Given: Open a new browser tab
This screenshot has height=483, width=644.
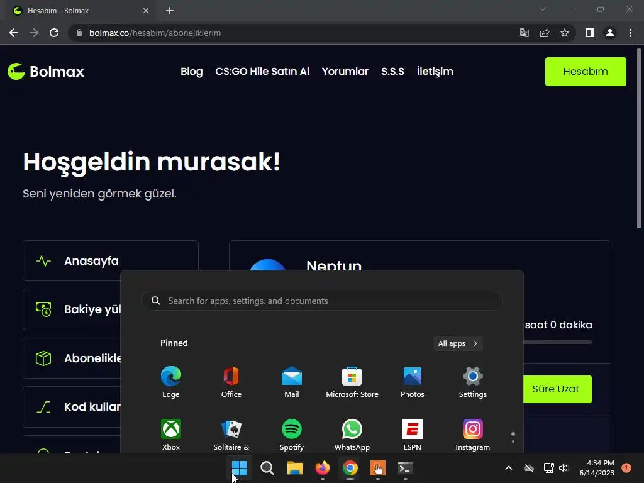Looking at the screenshot, I should click(170, 11).
